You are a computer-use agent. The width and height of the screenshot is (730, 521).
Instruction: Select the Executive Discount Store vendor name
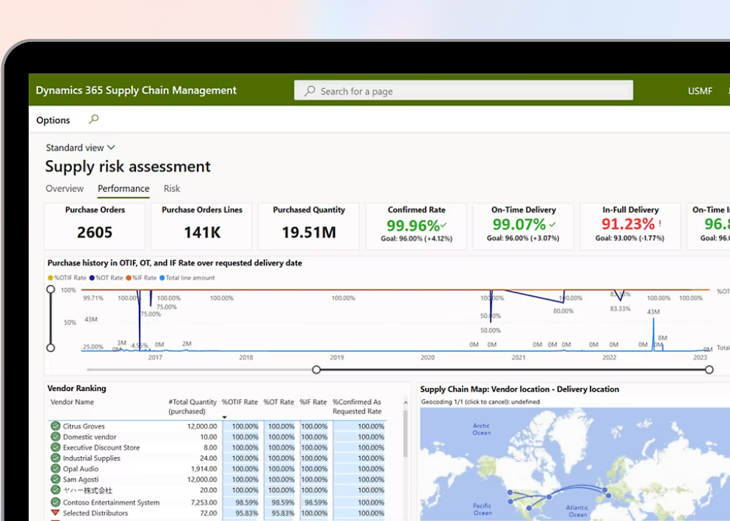coord(101,448)
